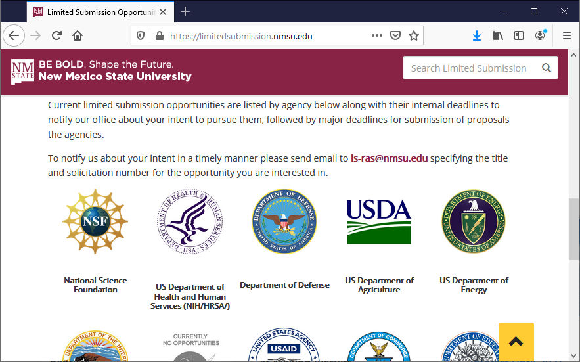
Task: Open the NSF logo image
Action: tap(95, 221)
